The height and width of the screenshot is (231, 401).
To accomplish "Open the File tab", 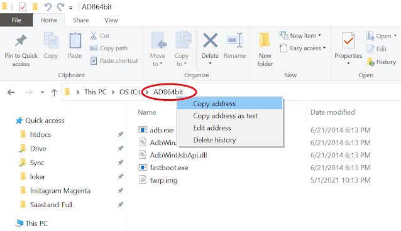I will pos(16,20).
